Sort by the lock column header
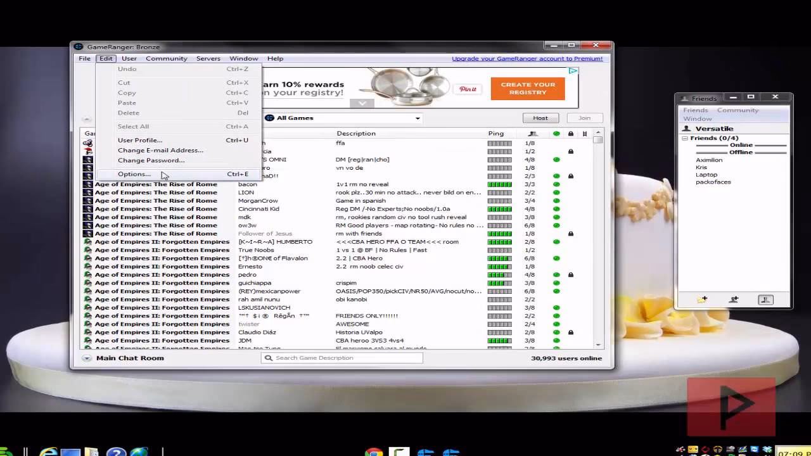811x456 pixels. (x=571, y=134)
